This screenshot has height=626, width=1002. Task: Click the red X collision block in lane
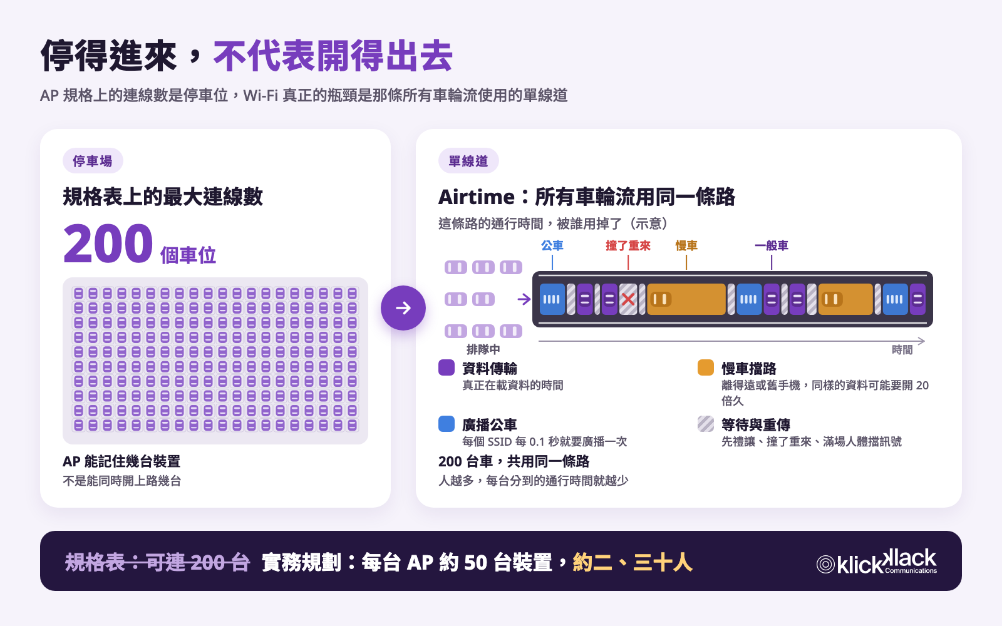[x=628, y=299]
